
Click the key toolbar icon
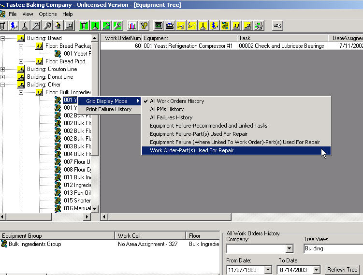pyautogui.click(x=277, y=26)
